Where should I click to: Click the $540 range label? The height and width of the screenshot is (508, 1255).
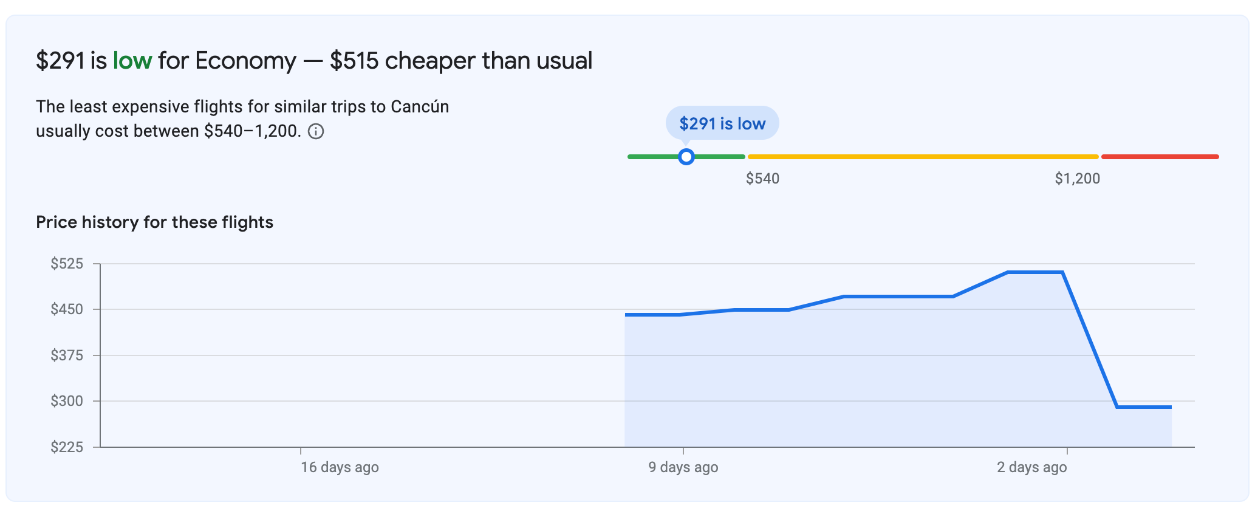click(762, 179)
